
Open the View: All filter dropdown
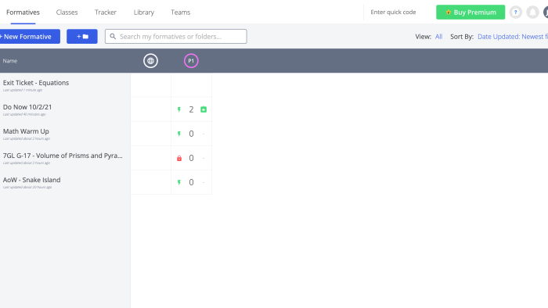pyautogui.click(x=438, y=37)
